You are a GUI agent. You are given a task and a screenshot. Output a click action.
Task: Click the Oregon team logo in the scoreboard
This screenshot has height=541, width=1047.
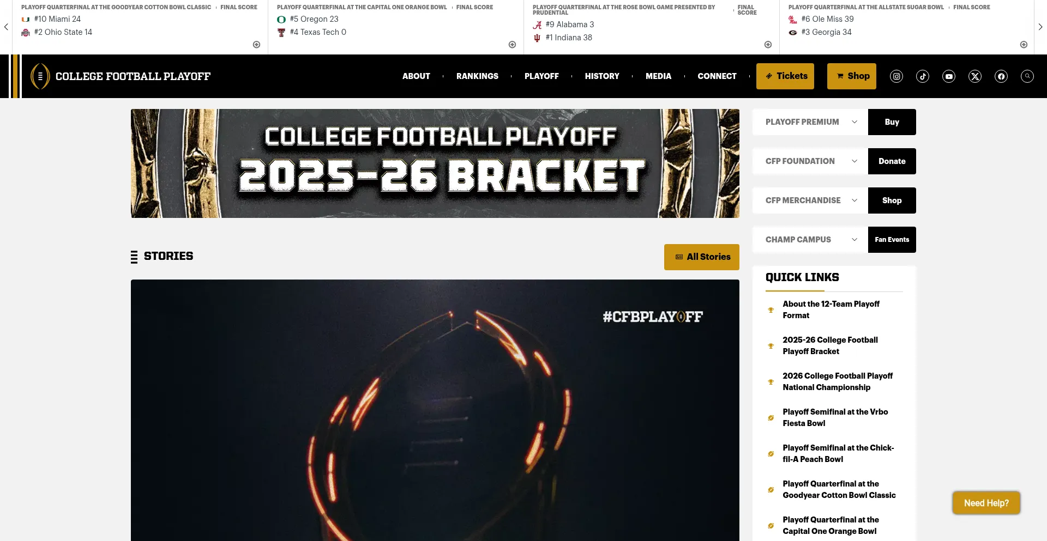click(x=281, y=19)
